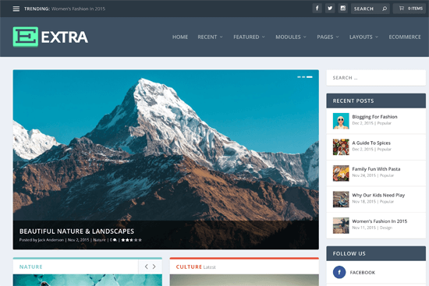Open the Twitter icon in top bar
Image resolution: width=429 pixels, height=286 pixels.
pos(330,9)
